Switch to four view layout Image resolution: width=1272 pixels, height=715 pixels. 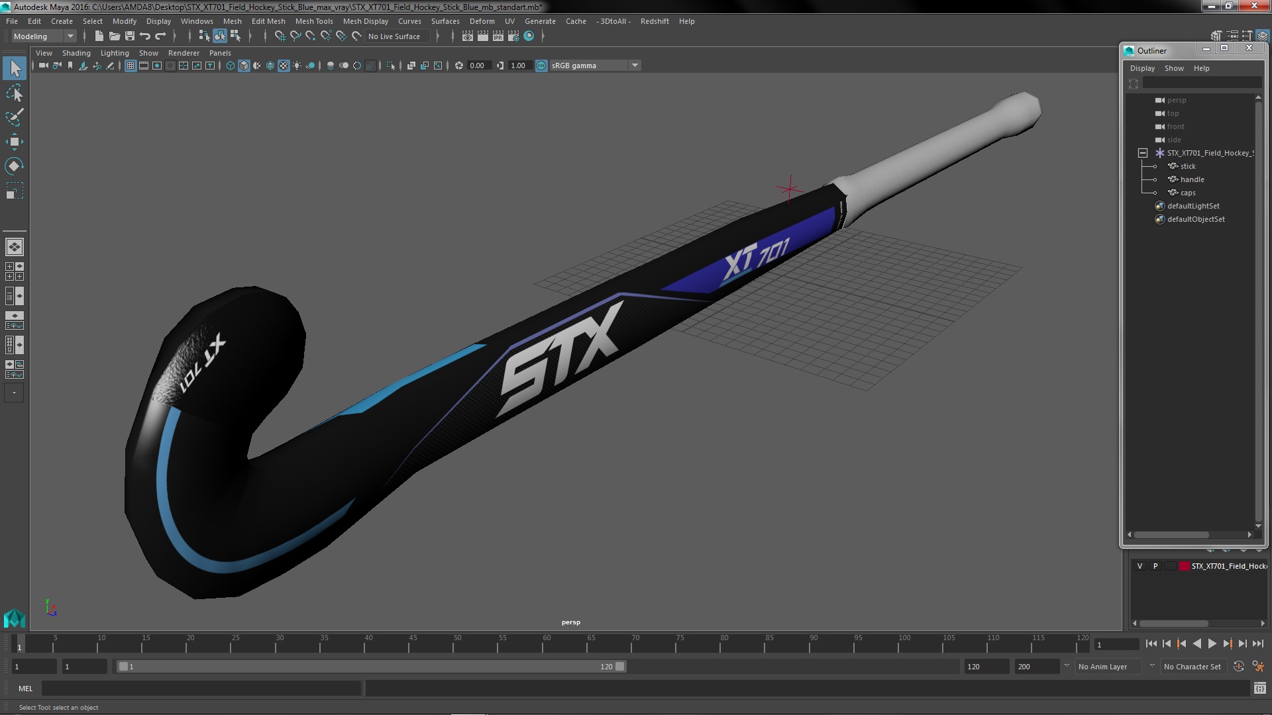[x=15, y=271]
